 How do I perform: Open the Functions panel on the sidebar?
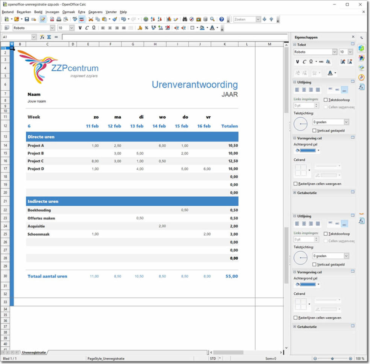click(x=361, y=87)
